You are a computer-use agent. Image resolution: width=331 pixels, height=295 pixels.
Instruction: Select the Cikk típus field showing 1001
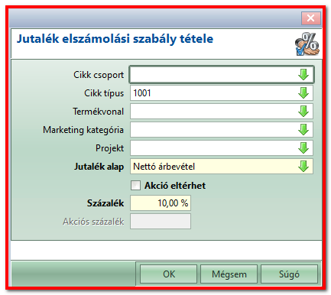click(222, 93)
